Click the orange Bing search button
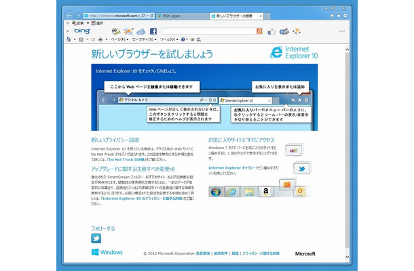The image size is (414, 271). pos(259,31)
